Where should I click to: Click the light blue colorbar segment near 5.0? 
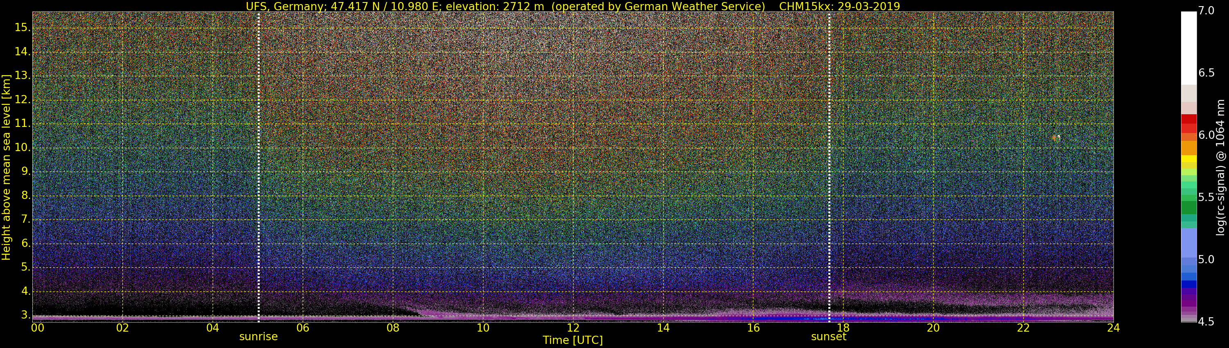point(1188,243)
